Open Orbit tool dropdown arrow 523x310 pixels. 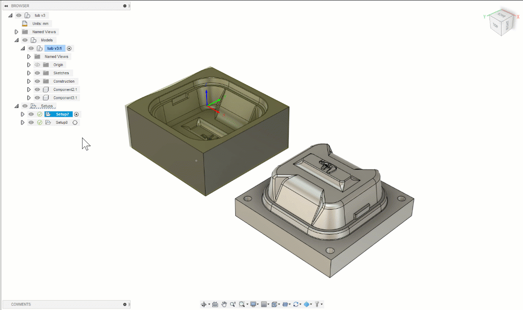(209, 304)
